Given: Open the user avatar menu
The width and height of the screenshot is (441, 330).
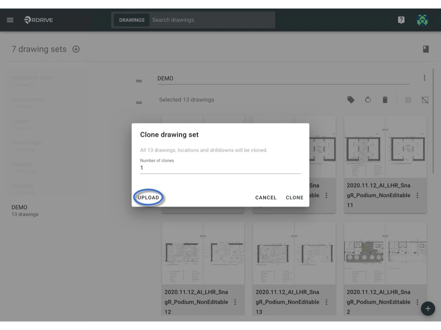Looking at the screenshot, I should pyautogui.click(x=422, y=20).
